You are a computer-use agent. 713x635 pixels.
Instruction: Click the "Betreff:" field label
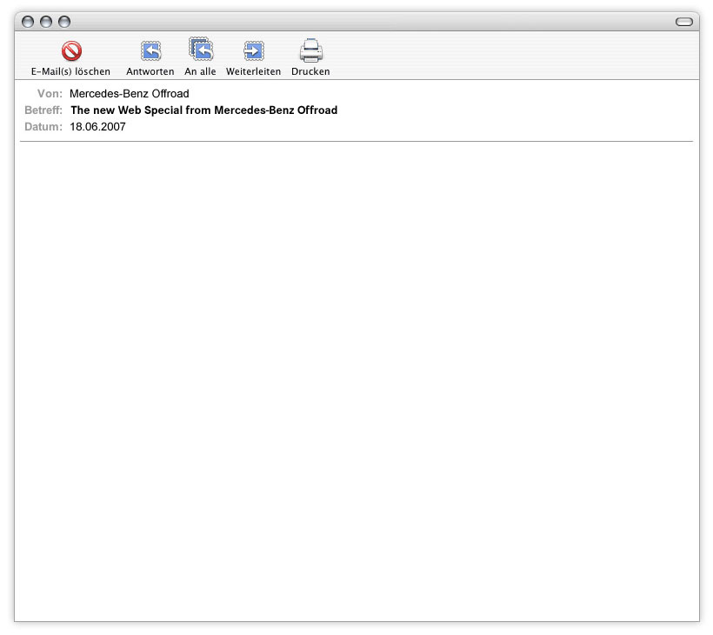(43, 110)
